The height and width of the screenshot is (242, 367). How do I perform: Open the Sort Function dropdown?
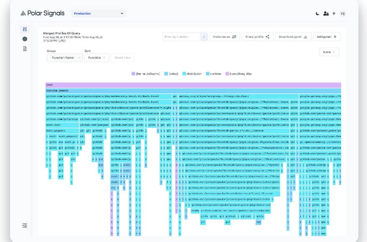click(97, 58)
